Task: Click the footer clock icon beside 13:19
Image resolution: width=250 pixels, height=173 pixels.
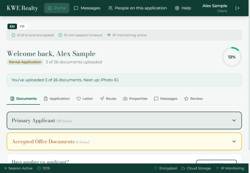Action: (x=39, y=168)
